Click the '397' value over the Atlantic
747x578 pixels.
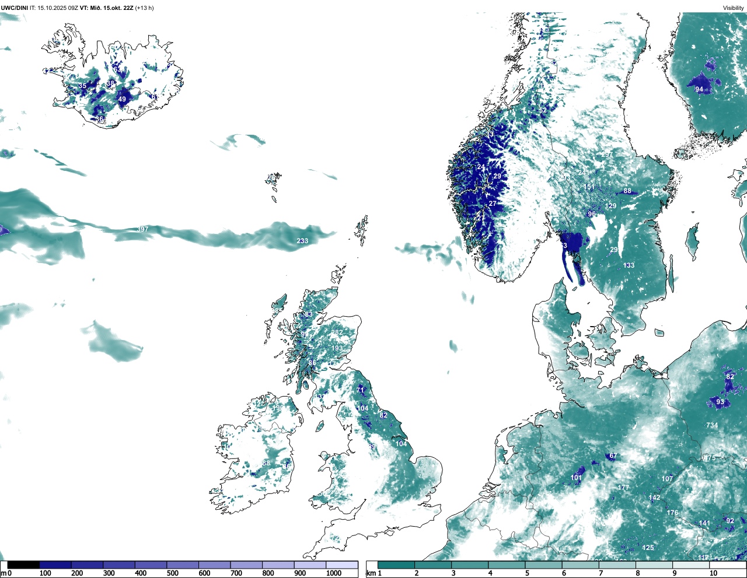coord(142,229)
